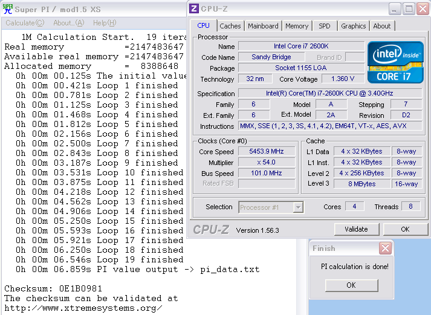Minimize the CPU-Z window

(x=395, y=9)
